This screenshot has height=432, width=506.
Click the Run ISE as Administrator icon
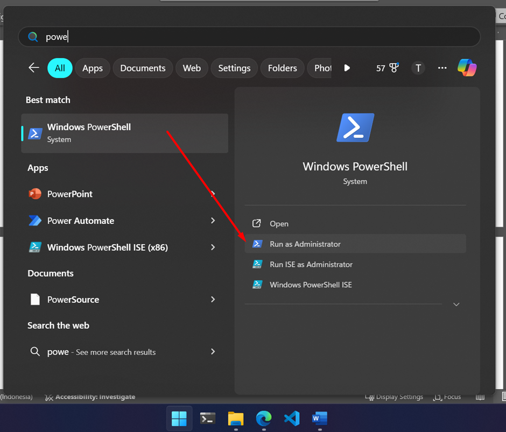[257, 264]
